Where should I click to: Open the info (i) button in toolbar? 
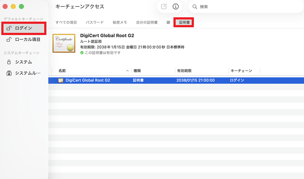tap(176, 6)
